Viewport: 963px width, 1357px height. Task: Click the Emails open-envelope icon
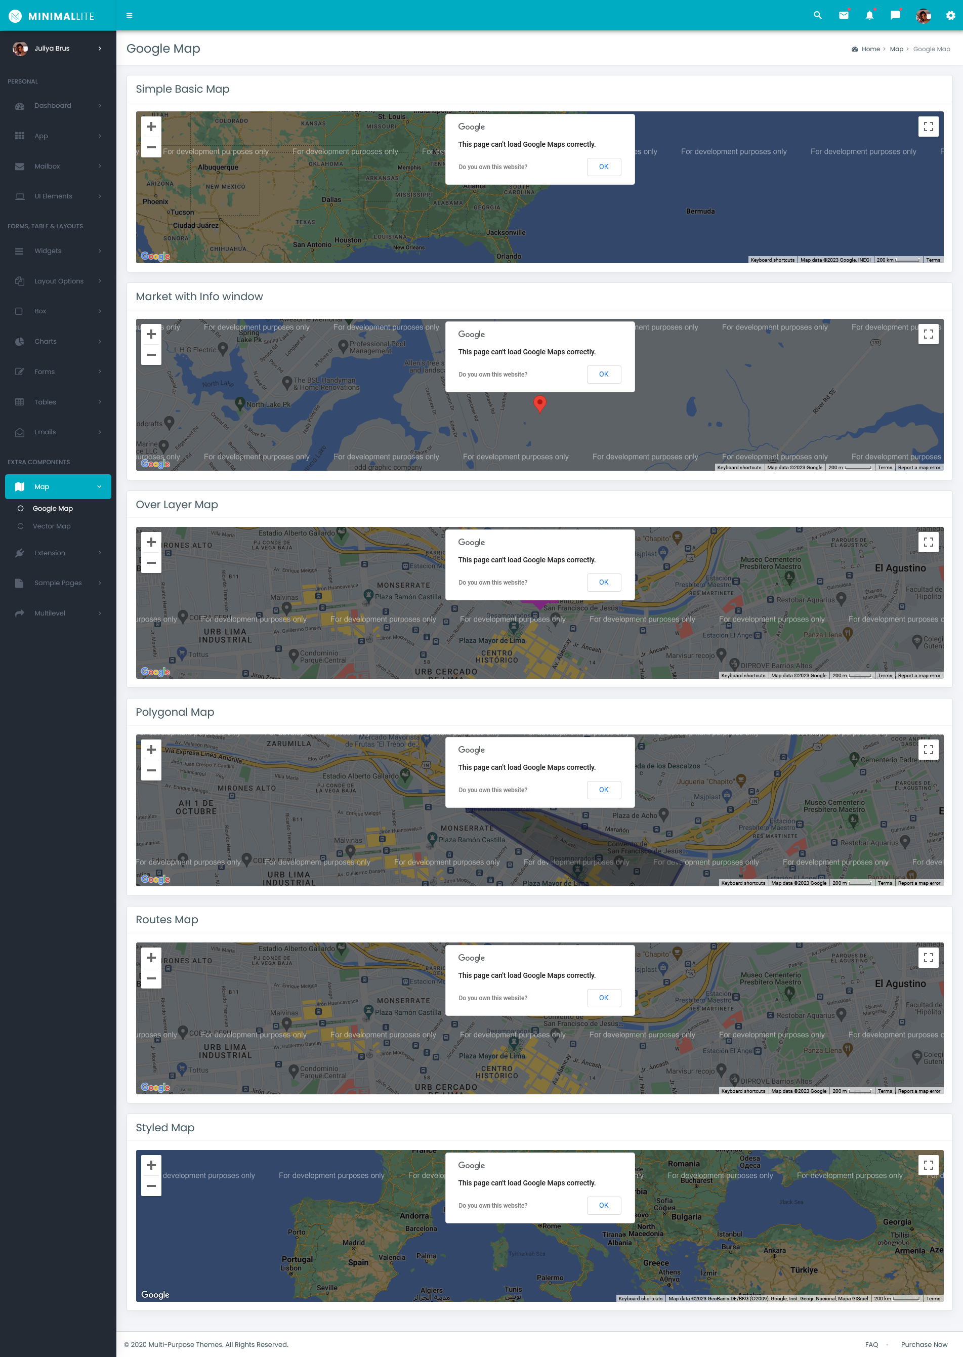tap(20, 432)
